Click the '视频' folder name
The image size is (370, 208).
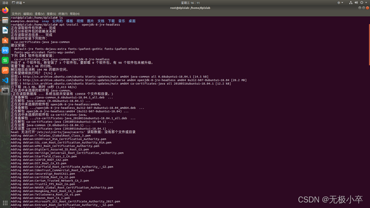(80, 21)
